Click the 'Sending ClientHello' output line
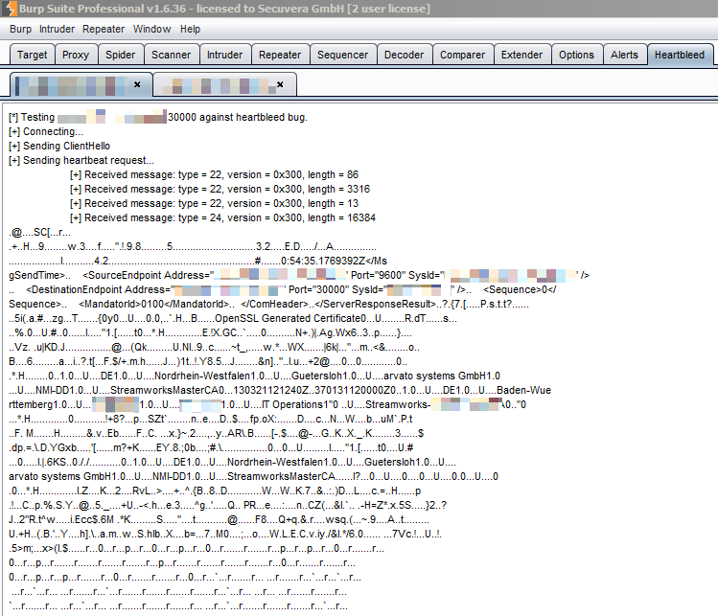Screen dimensions: 718x616 pos(59,146)
